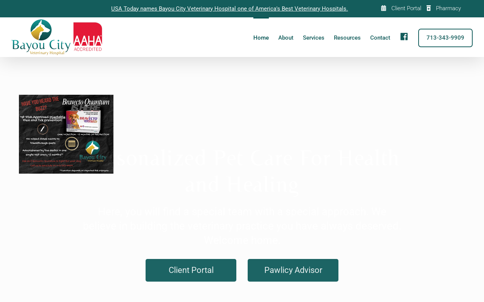Select Contact in the navigation bar
Screen dimensions: 484x302
pos(380,38)
